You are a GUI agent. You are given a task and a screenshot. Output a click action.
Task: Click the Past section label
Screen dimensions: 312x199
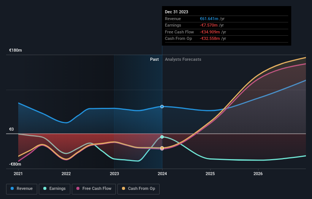coord(154,59)
